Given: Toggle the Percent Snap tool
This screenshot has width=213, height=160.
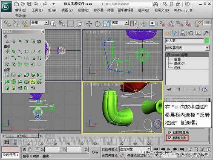Looking at the screenshot, I should (179, 23).
